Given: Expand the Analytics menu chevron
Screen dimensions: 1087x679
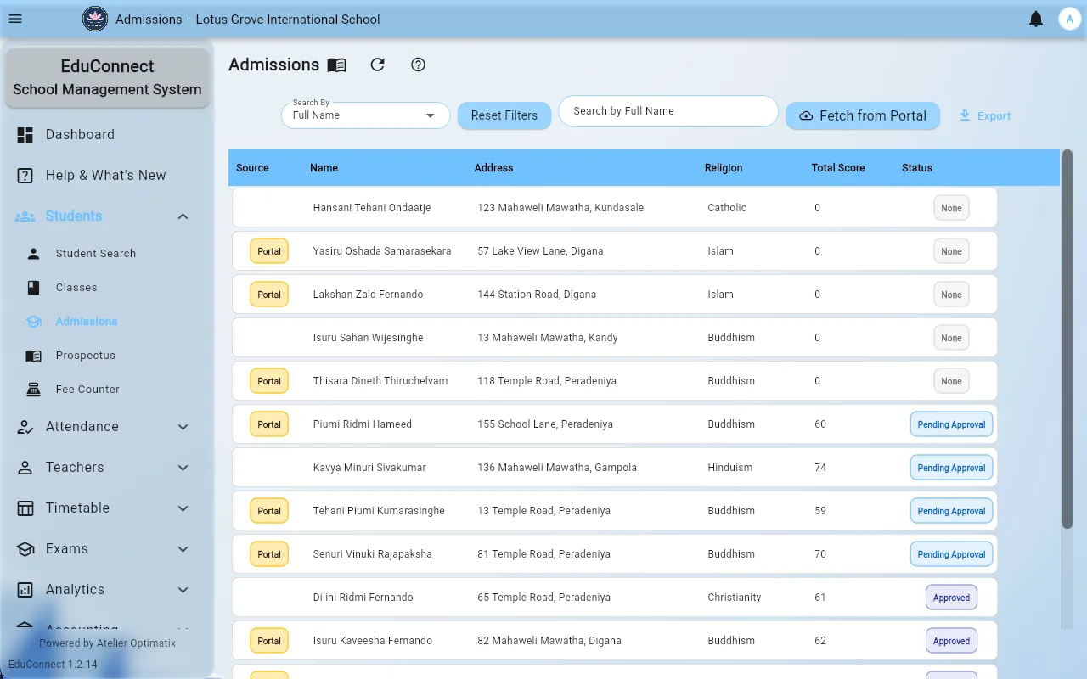Looking at the screenshot, I should coord(183,590).
